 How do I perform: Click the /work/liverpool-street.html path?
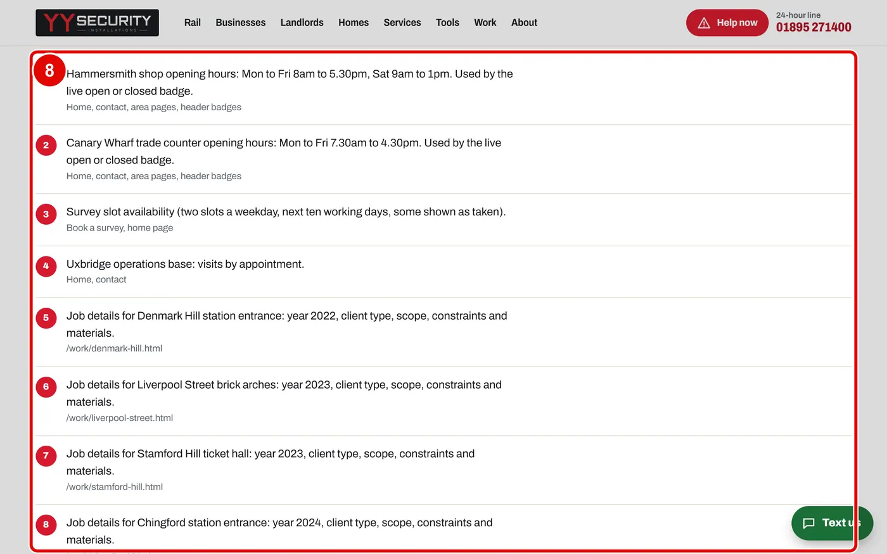coord(120,418)
